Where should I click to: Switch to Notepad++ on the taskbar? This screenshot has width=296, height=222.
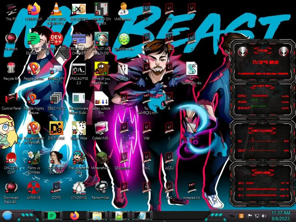tap(119, 216)
